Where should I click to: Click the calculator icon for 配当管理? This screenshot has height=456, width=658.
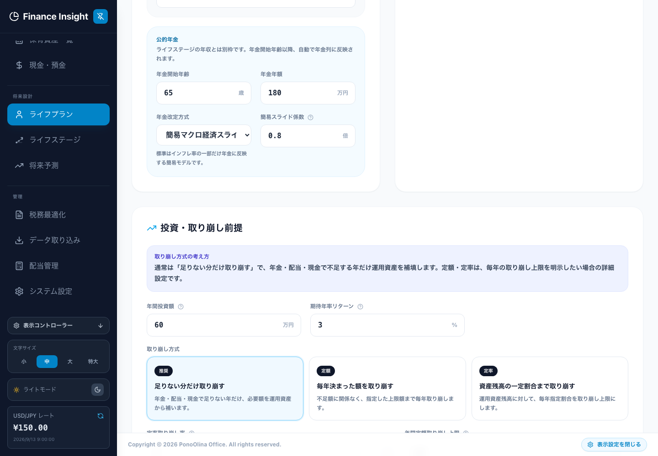click(x=19, y=266)
